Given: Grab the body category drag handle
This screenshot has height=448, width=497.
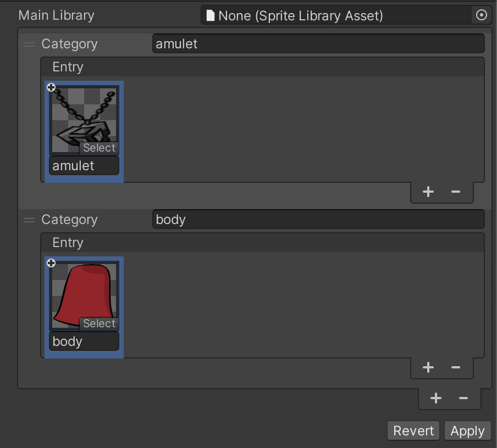Looking at the screenshot, I should pyautogui.click(x=29, y=220).
